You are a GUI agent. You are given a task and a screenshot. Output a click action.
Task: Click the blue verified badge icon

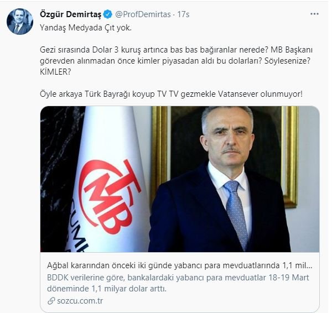(108, 14)
